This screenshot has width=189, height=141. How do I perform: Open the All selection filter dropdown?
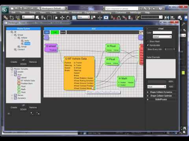tap(28, 17)
